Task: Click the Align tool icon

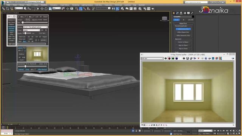Action: click(118, 9)
